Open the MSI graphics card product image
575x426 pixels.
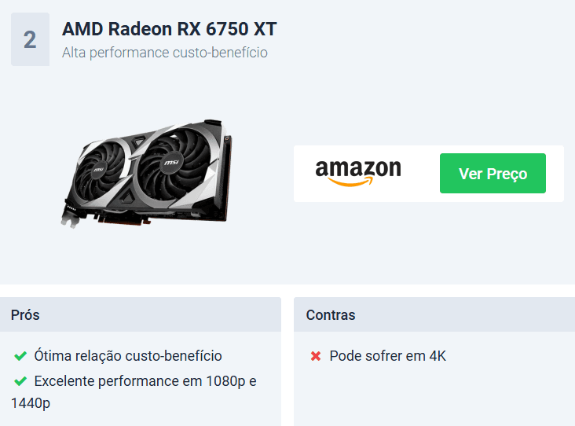pyautogui.click(x=147, y=173)
